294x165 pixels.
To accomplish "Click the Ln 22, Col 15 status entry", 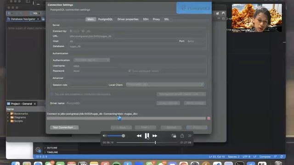I will [217, 157].
